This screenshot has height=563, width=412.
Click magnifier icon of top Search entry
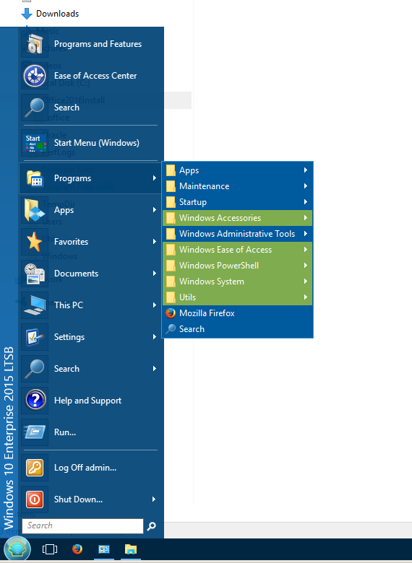pos(35,108)
